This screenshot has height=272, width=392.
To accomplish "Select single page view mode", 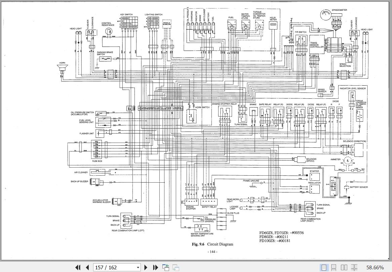I will [x=324, y=268].
